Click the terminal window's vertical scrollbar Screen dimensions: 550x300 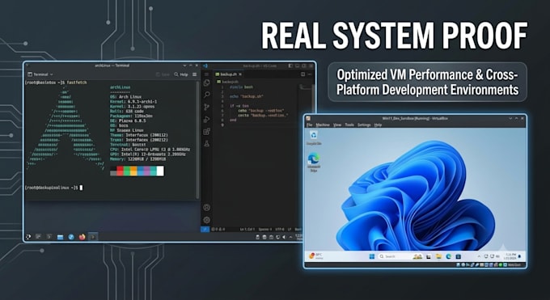point(198,141)
